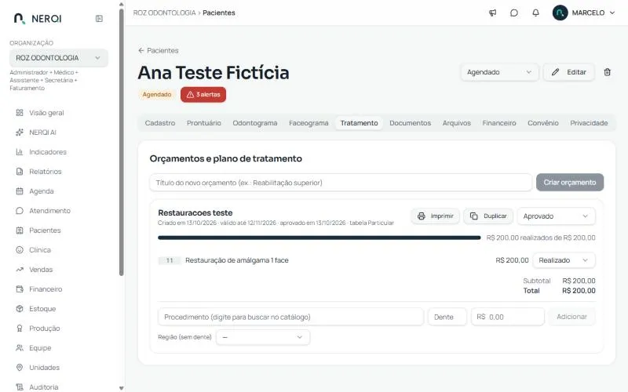The height and width of the screenshot is (392, 628).
Task: Click the pencil icon on Editar button
Action: coord(555,72)
